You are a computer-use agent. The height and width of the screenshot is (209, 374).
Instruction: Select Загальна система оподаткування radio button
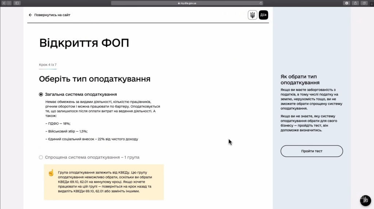click(x=41, y=94)
